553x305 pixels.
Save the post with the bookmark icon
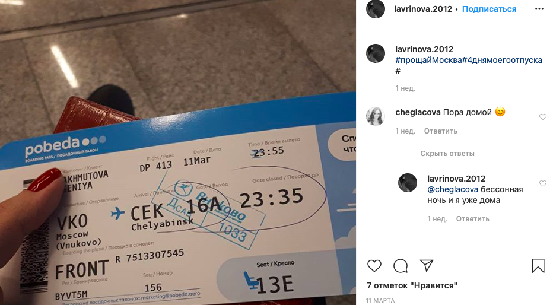coord(538,266)
